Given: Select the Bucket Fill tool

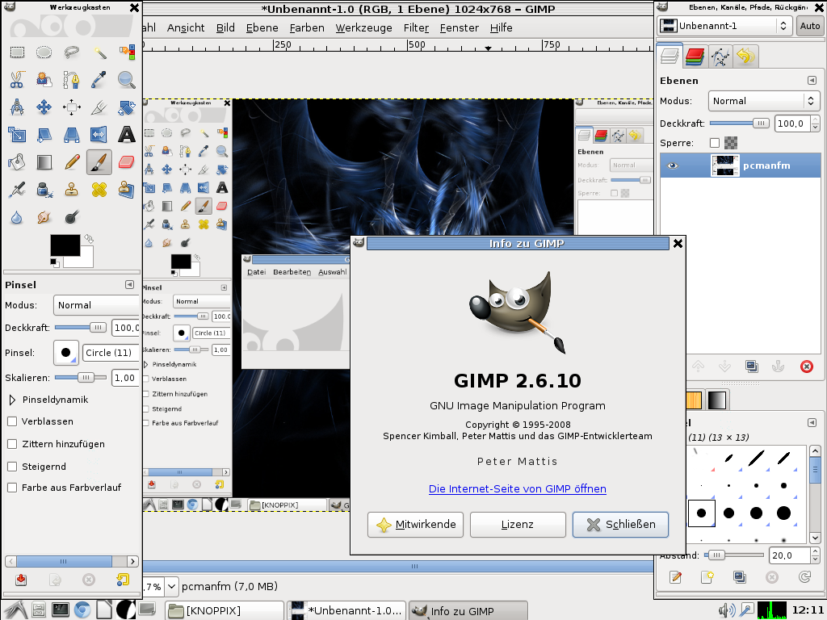Looking at the screenshot, I should coord(16,162).
